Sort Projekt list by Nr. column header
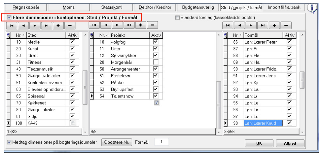The image size is (321, 155). click(103, 35)
